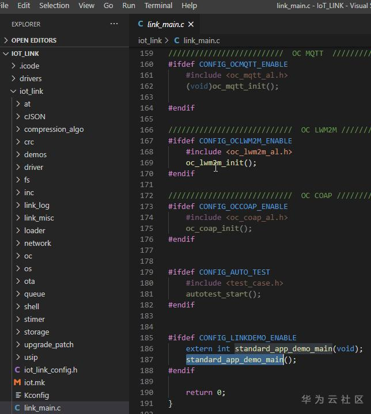This screenshot has height=414, width=371.
Task: Expand the at folder chevron
Action: pos(18,104)
